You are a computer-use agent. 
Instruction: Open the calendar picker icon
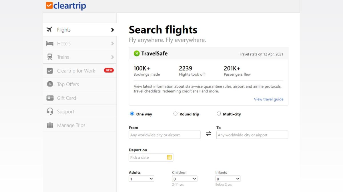pos(170,157)
